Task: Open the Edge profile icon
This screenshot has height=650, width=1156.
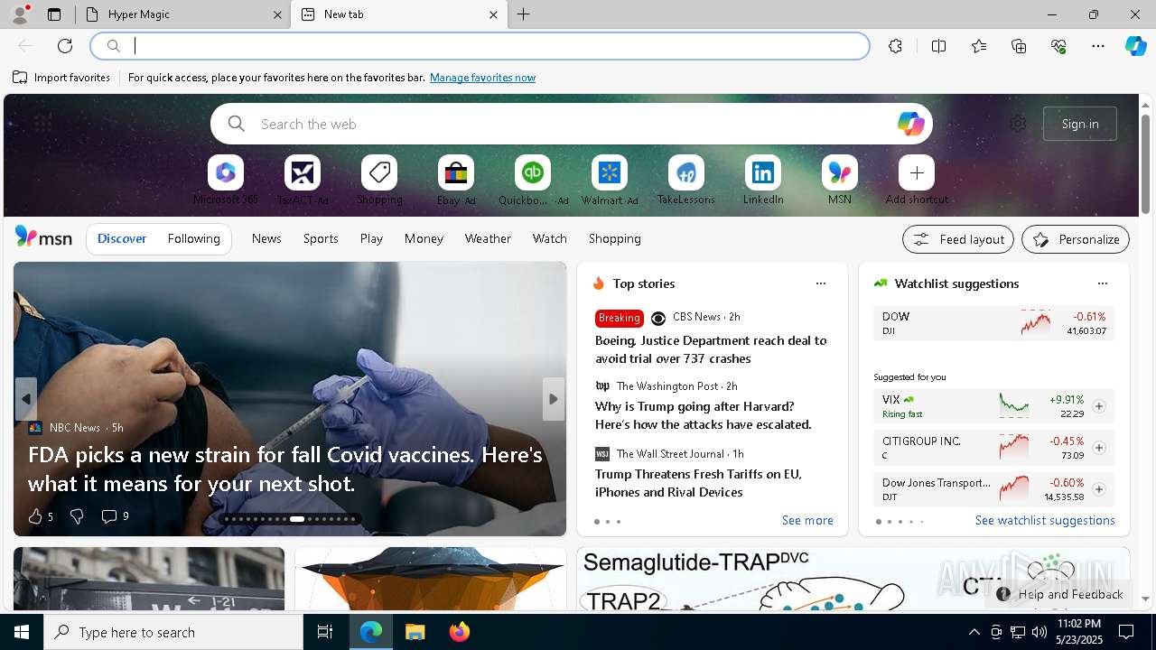Action: [x=19, y=14]
